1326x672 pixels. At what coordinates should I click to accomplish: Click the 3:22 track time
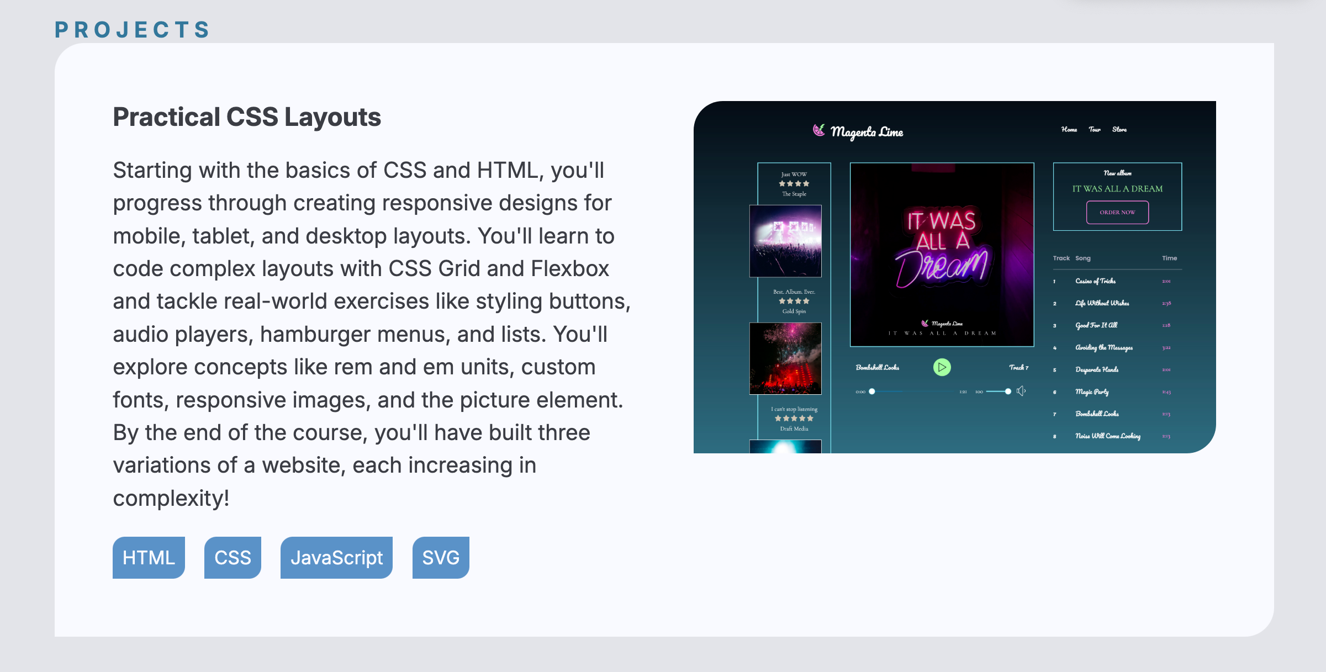pos(1166,348)
